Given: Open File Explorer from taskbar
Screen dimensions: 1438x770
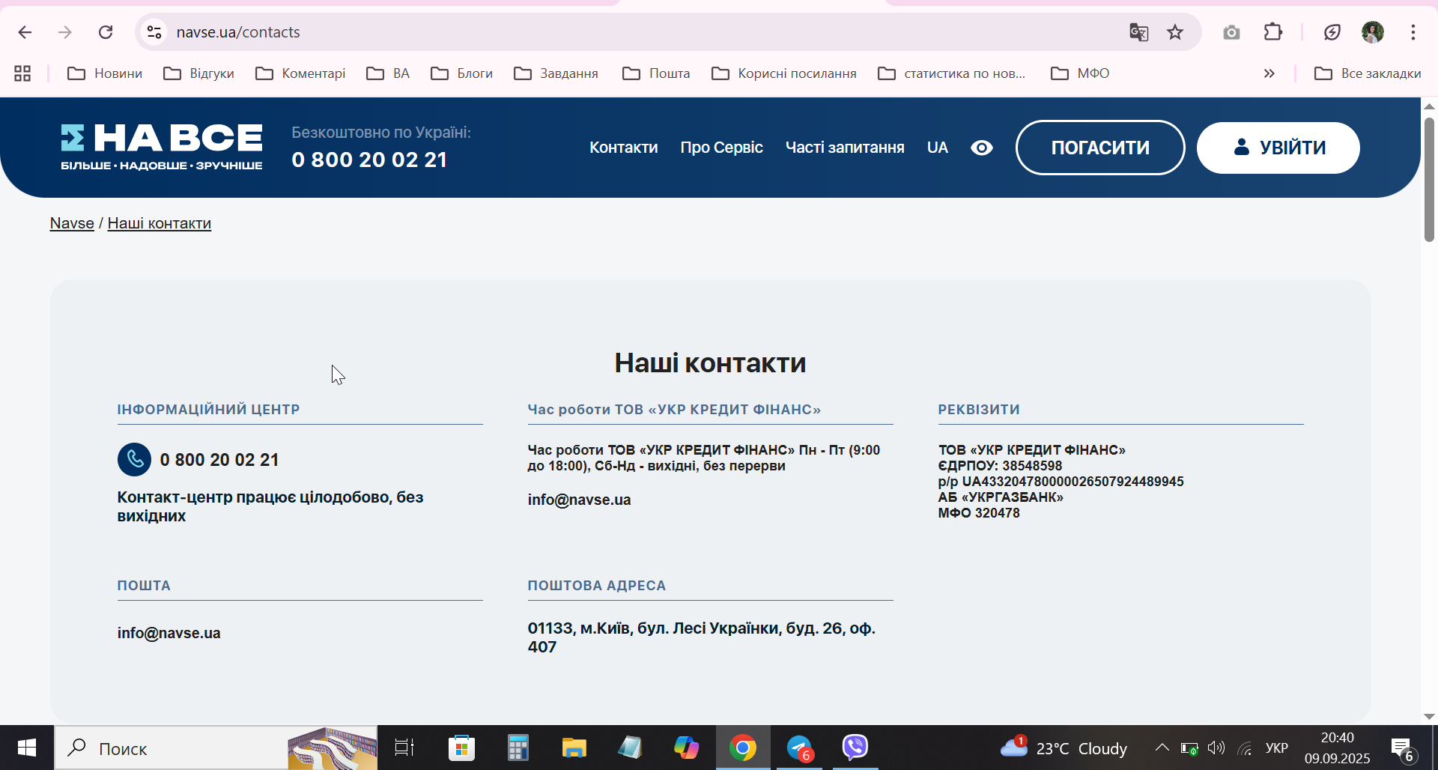Looking at the screenshot, I should click(x=574, y=748).
